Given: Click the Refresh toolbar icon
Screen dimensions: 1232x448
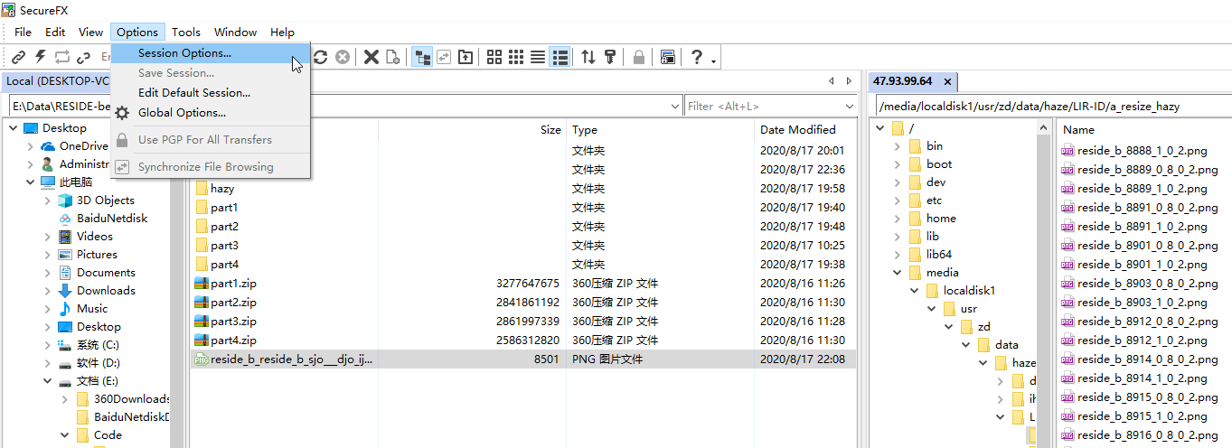Looking at the screenshot, I should point(320,57).
